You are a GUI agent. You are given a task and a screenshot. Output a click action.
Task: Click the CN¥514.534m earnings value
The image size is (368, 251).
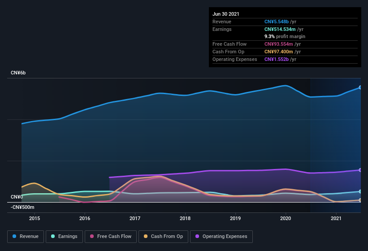[x=280, y=29]
